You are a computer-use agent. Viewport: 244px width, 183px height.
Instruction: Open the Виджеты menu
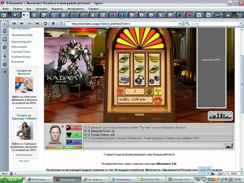[57, 9]
